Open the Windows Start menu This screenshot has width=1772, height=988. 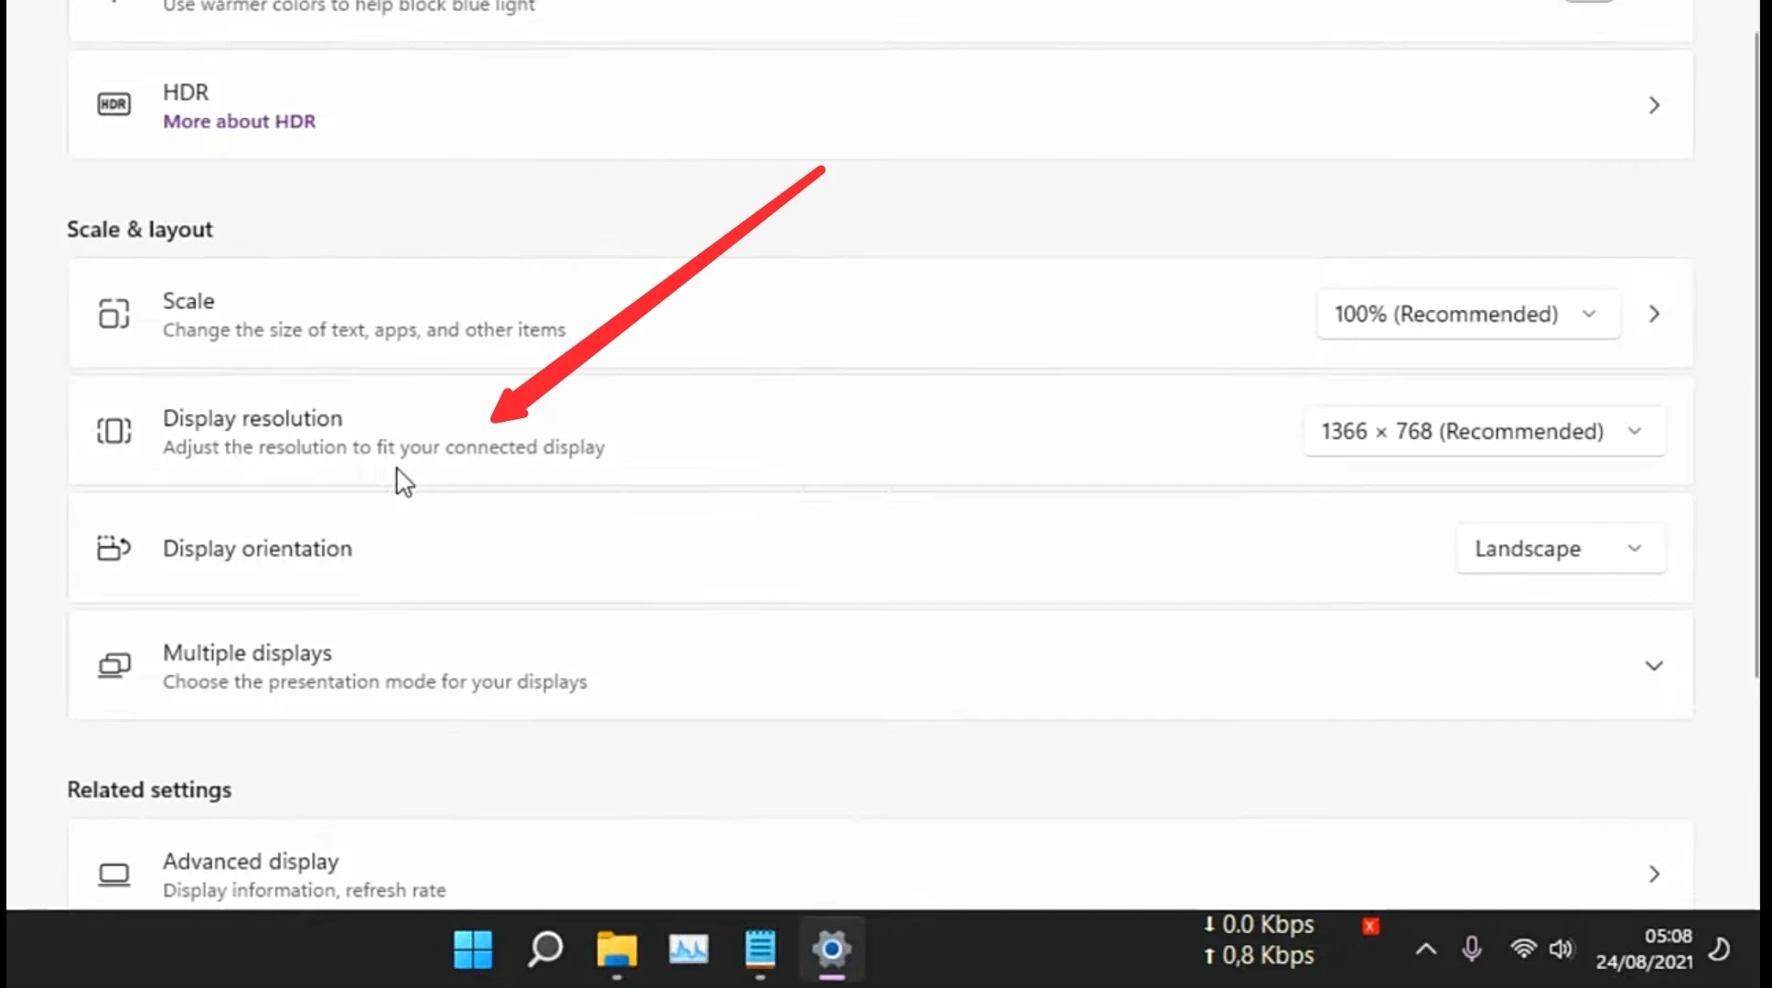click(473, 950)
